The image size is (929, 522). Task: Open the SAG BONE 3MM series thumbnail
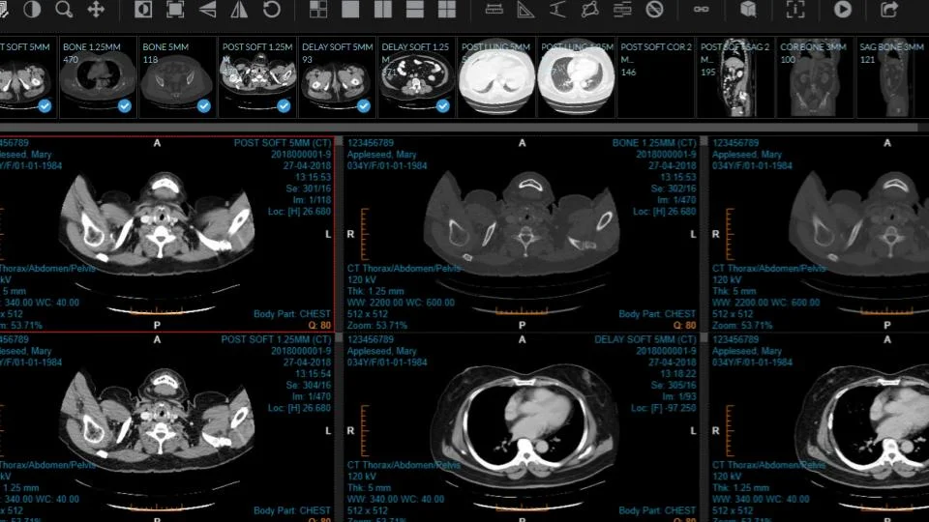coord(892,77)
